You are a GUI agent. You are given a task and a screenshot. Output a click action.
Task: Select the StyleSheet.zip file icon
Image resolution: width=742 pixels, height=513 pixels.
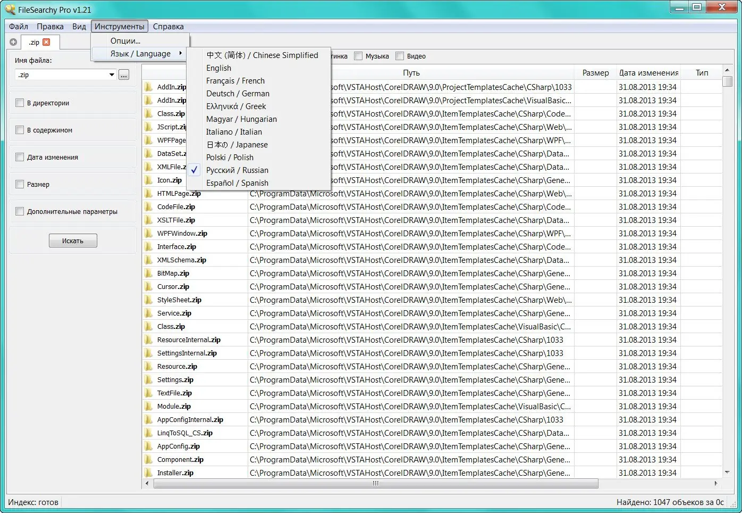(x=149, y=300)
